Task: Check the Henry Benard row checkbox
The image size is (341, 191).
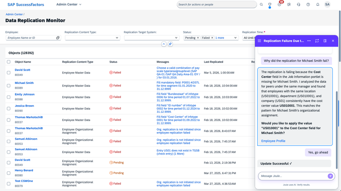Action: tap(9, 173)
